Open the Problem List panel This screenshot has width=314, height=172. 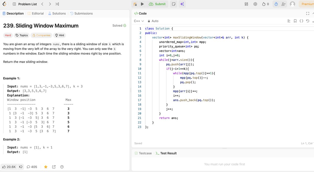[x=25, y=4]
